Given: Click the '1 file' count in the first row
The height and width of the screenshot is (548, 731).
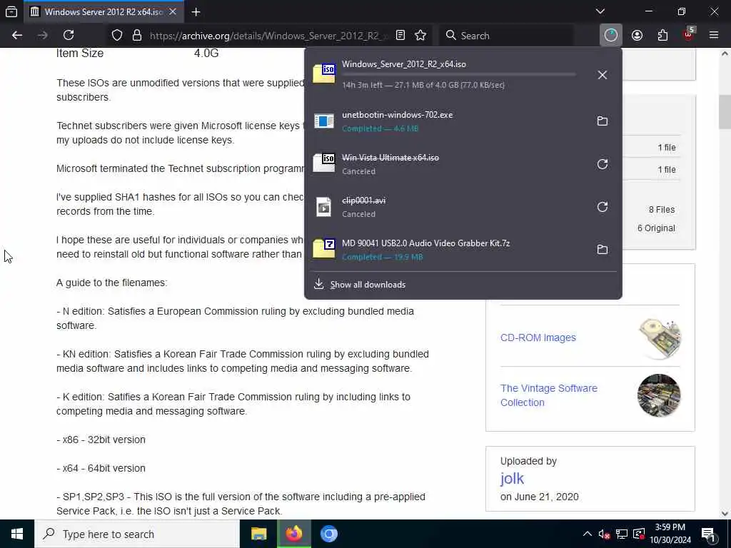Looking at the screenshot, I should [x=667, y=147].
